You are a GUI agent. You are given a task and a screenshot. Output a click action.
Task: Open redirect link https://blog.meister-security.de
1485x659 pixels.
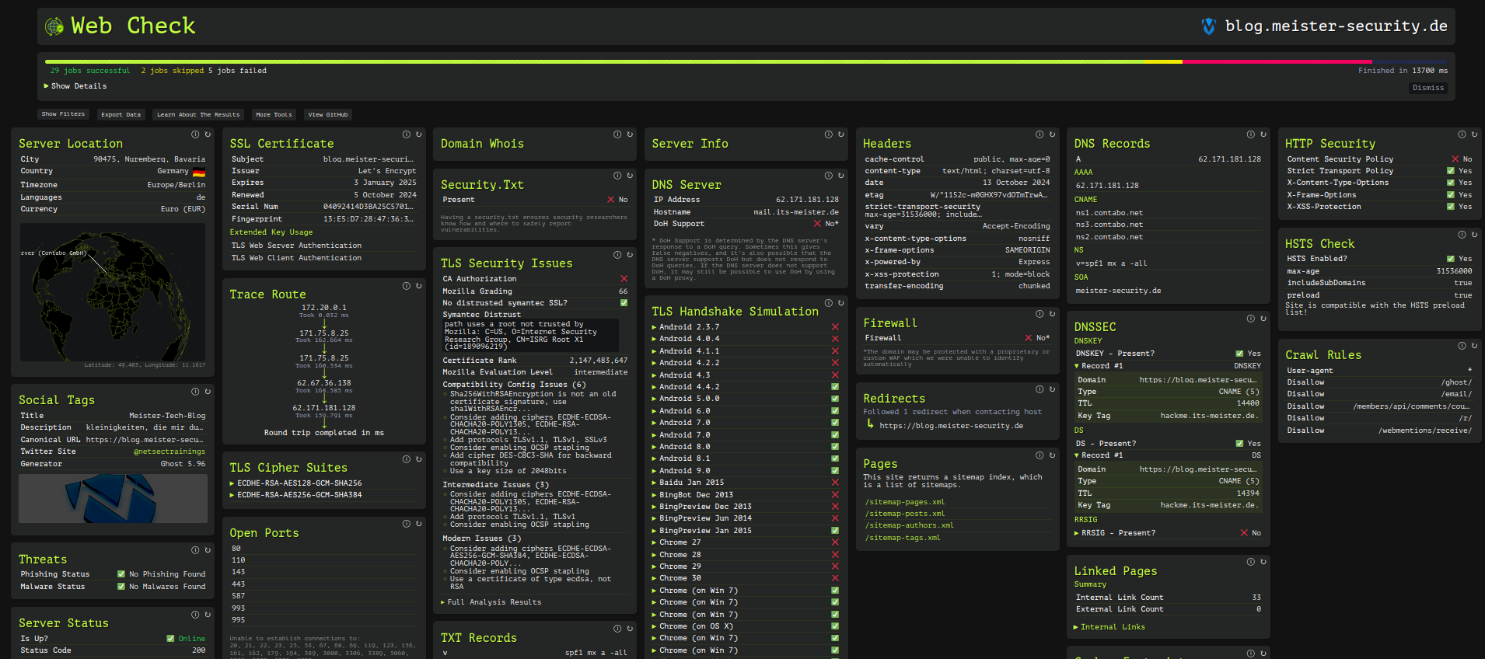pos(951,426)
